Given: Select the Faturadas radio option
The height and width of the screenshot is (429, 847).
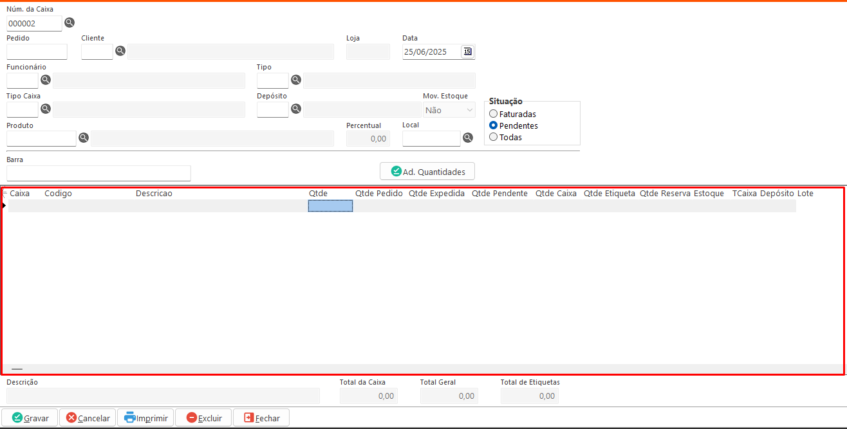Looking at the screenshot, I should pos(494,114).
